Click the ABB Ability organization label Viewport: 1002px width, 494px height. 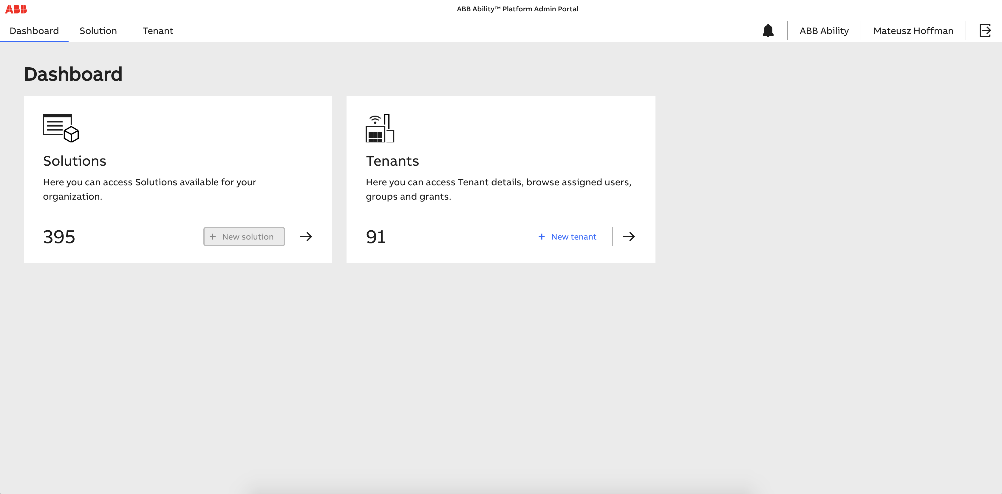(824, 31)
